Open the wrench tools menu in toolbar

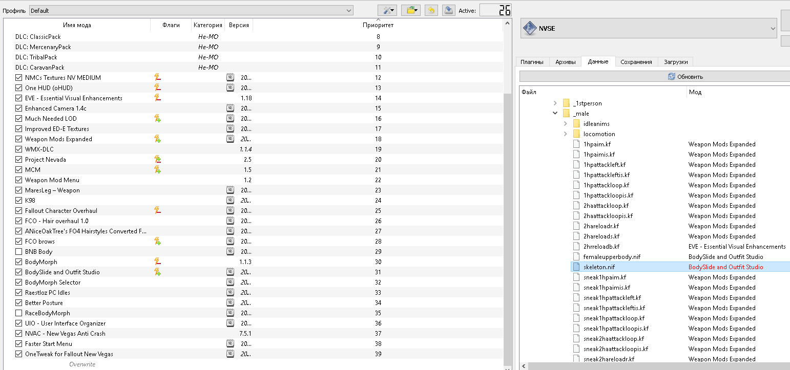(387, 10)
